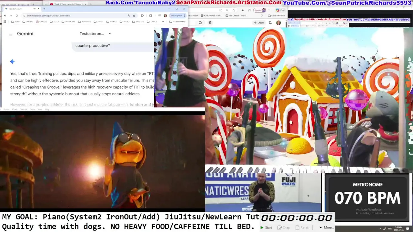
Task: Open a new tab in the Gemini window
Action: pos(44,9)
